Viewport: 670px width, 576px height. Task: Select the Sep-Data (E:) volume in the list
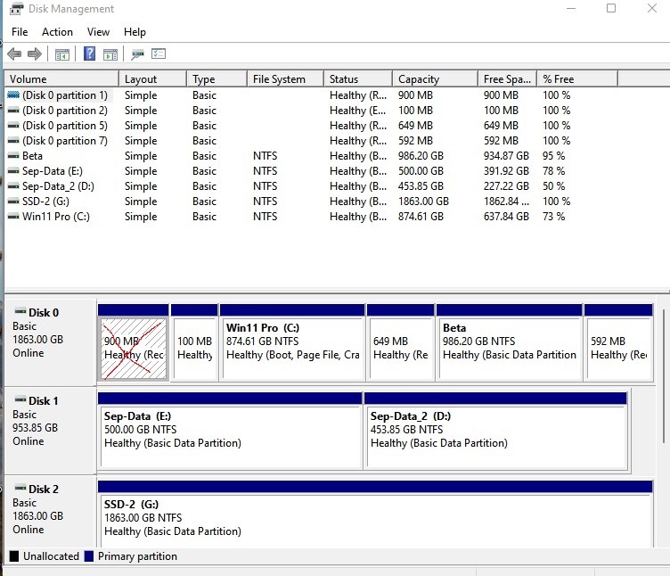(x=52, y=171)
